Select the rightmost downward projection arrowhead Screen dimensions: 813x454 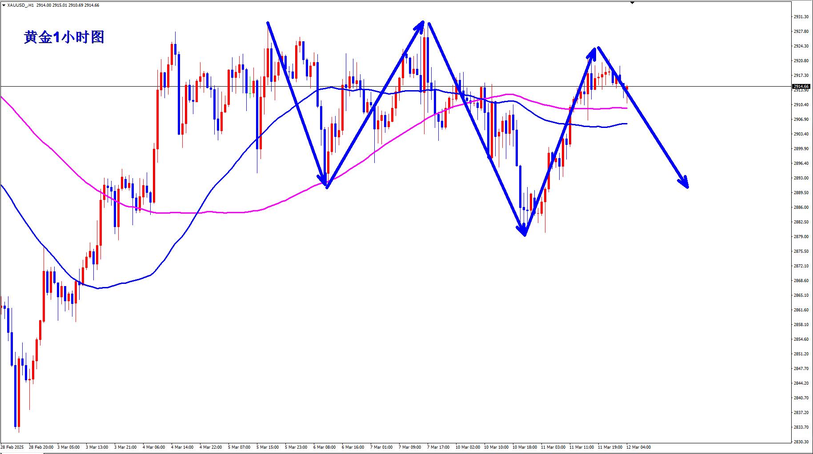(x=685, y=183)
